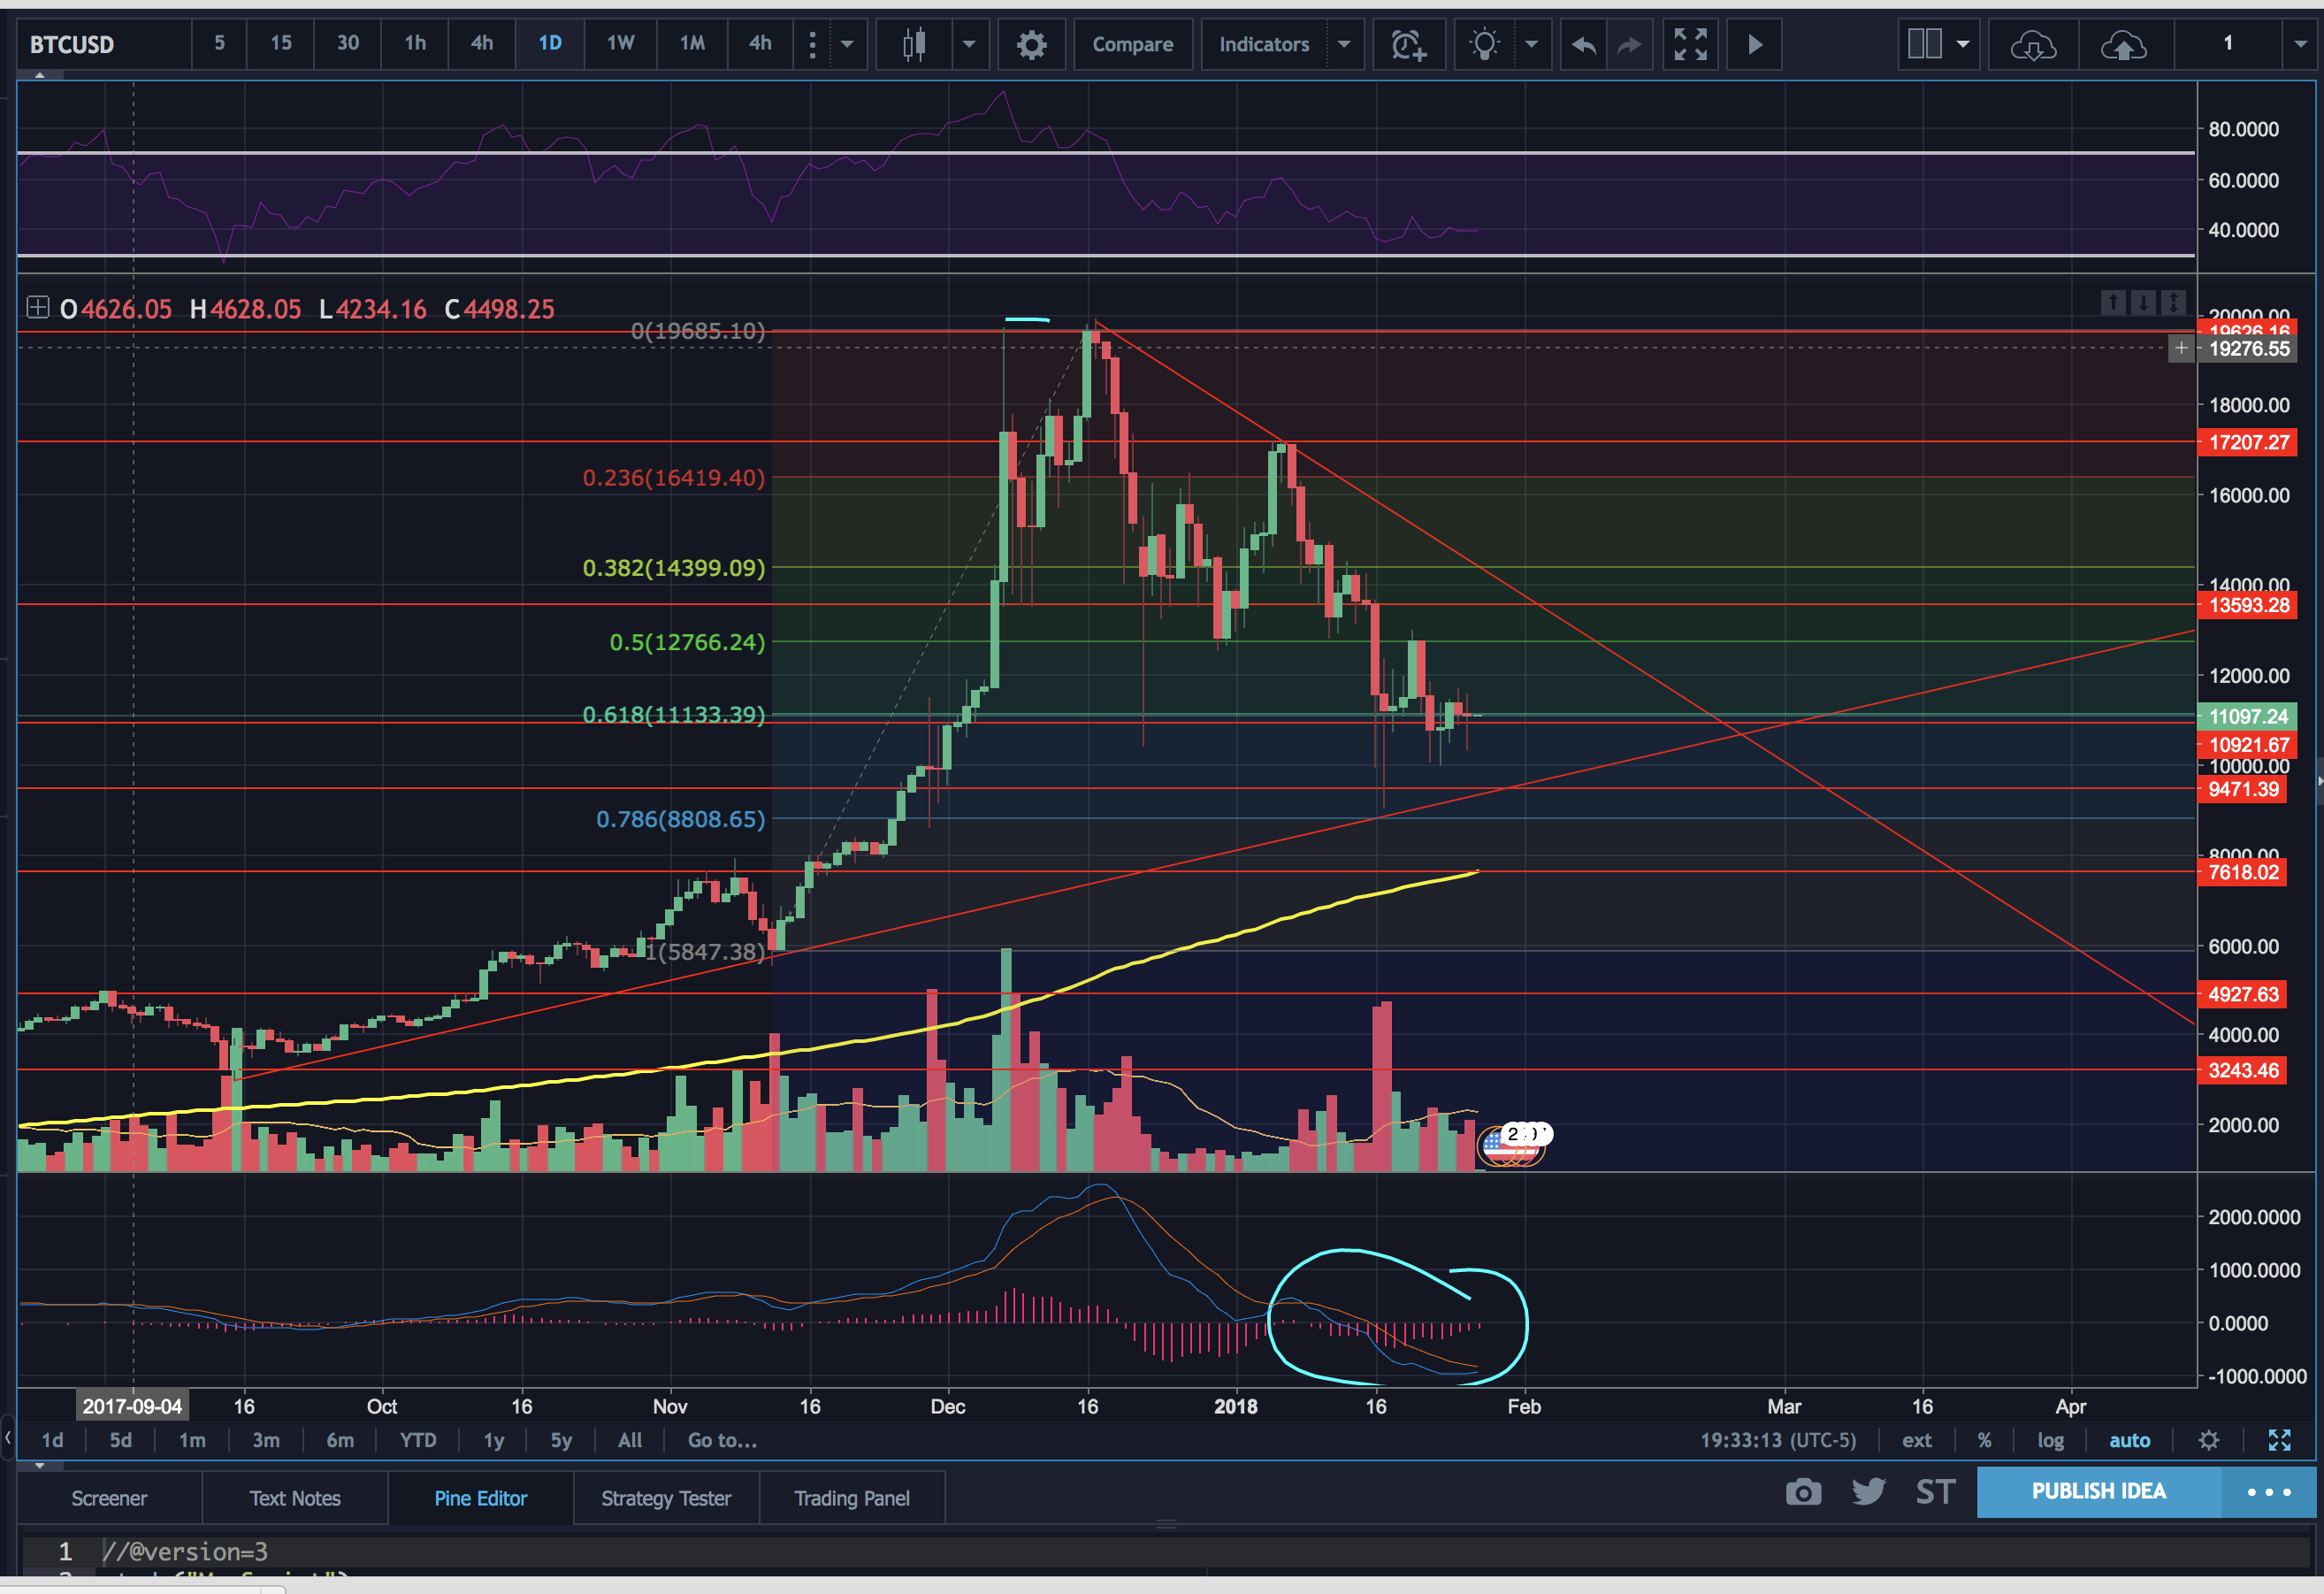Open the alert clock-plus icon

point(1408,44)
